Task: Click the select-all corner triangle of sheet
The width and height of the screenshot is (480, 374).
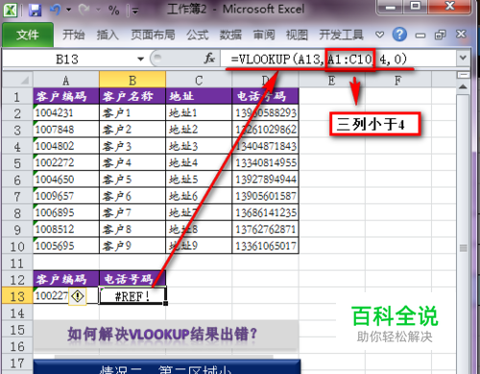Action: (25, 80)
